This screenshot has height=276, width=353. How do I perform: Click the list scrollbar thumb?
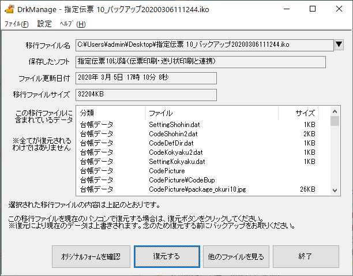[x=335, y=121]
